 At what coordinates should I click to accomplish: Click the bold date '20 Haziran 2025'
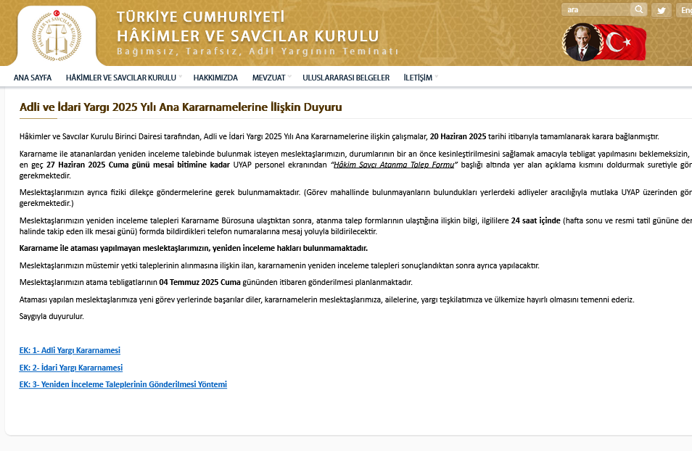458,137
